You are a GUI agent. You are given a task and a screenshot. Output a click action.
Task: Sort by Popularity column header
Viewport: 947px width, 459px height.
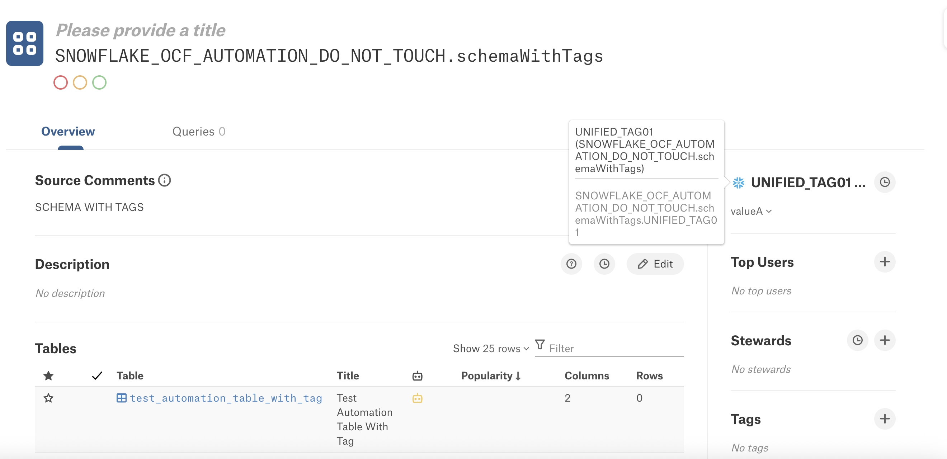click(x=487, y=375)
